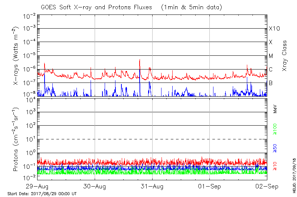
Task: Click the "Start Date: 2017/08/29 00:00 UT" text
Action: [42, 194]
